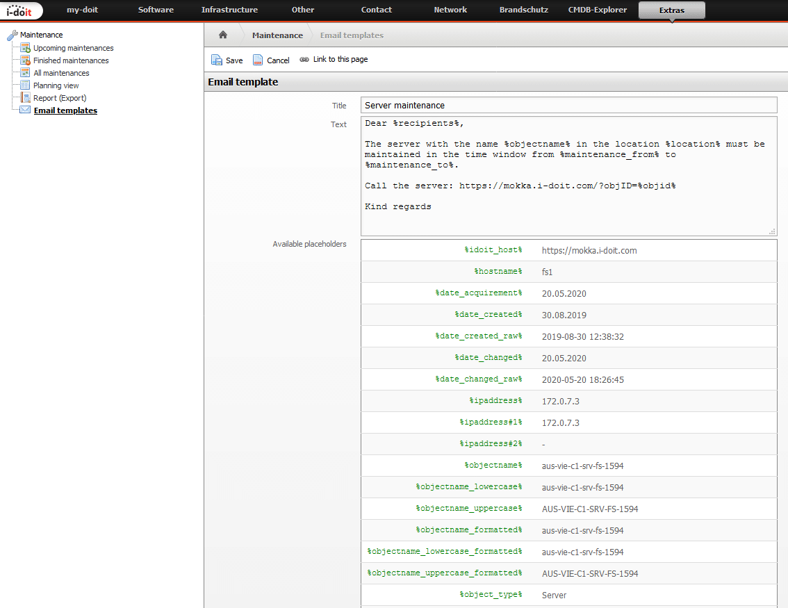Screen dimensions: 788x608
Task: Click 'Link to this page'
Action: click(x=340, y=59)
